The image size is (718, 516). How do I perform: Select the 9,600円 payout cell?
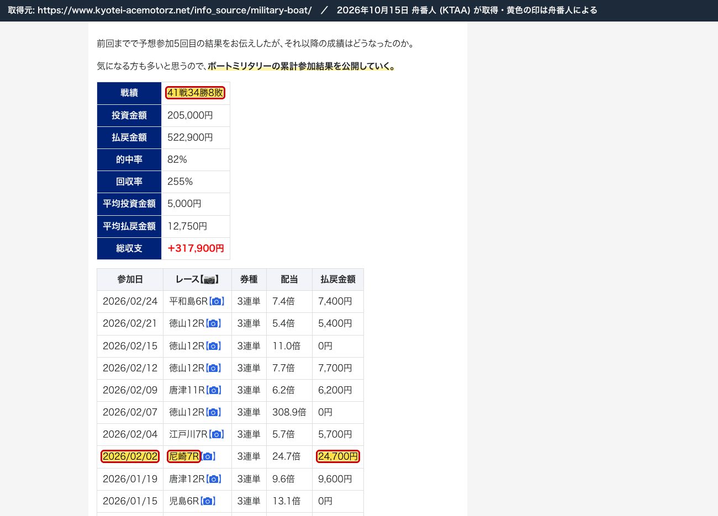tap(338, 479)
